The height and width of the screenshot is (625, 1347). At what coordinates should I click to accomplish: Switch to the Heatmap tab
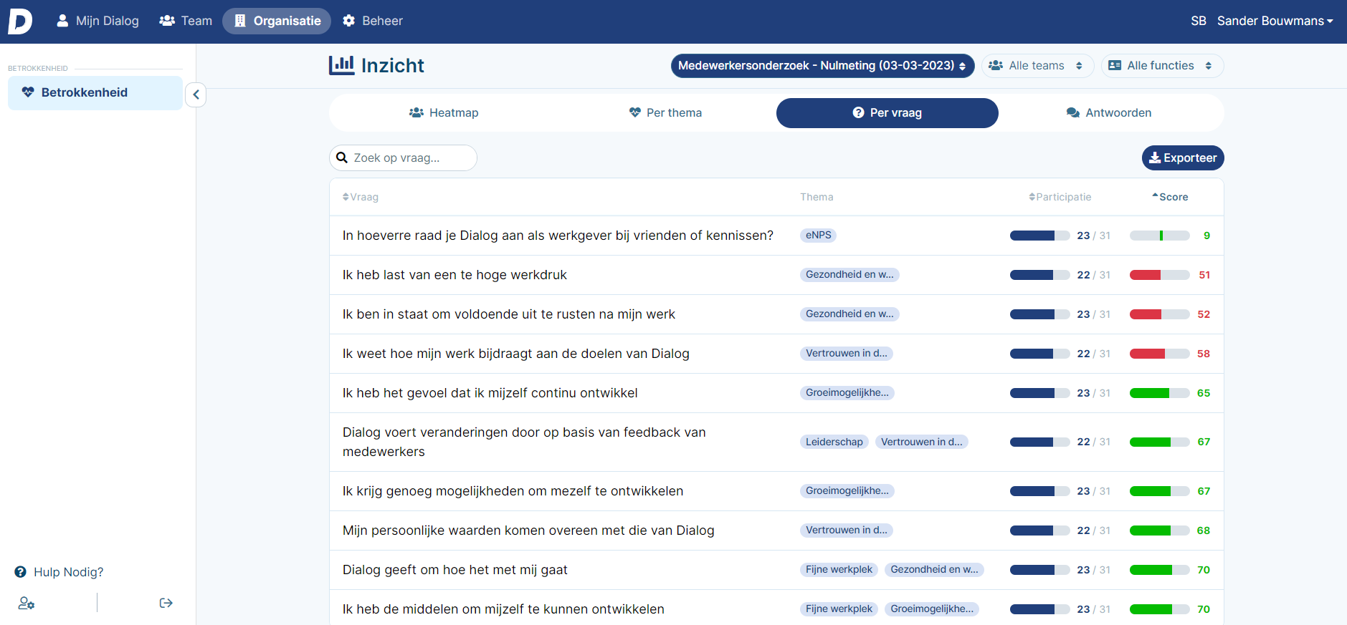444,113
